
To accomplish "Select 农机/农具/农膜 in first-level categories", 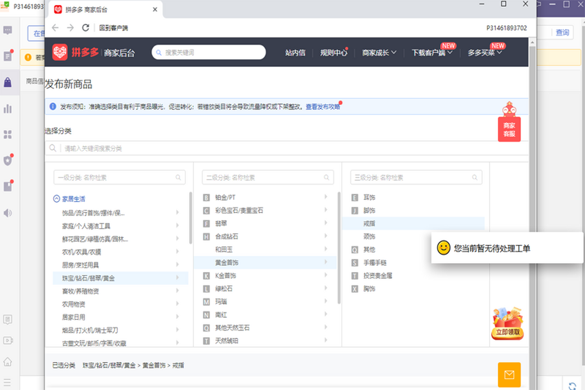I will [x=81, y=252].
